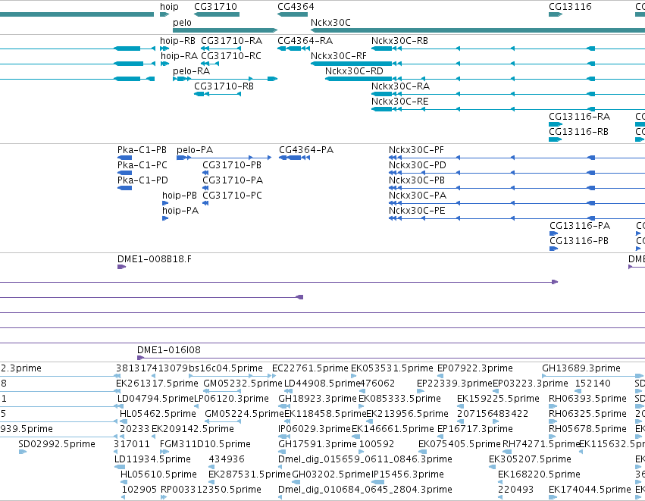Click the Dmel_dig_015659_0611_0846.3prime label

point(365,459)
